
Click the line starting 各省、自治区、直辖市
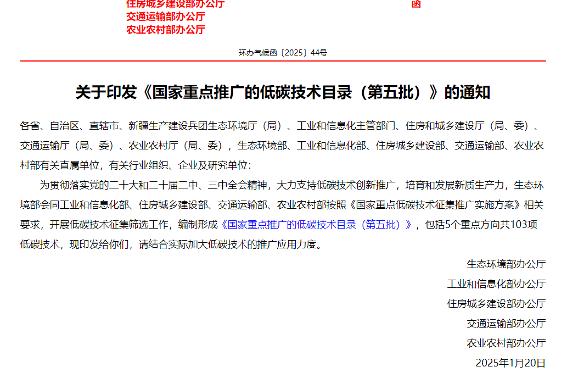[280, 126]
